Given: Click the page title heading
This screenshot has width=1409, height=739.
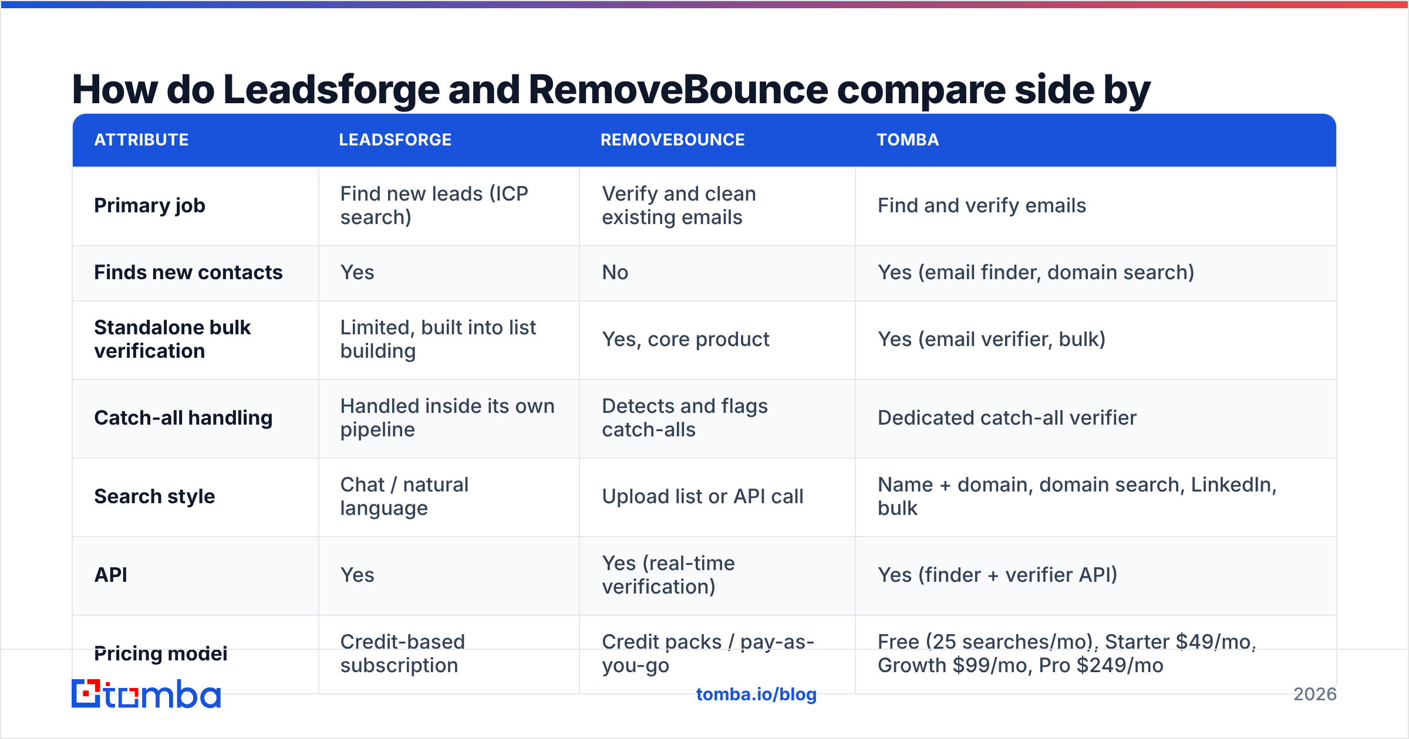Looking at the screenshot, I should pos(611,90).
